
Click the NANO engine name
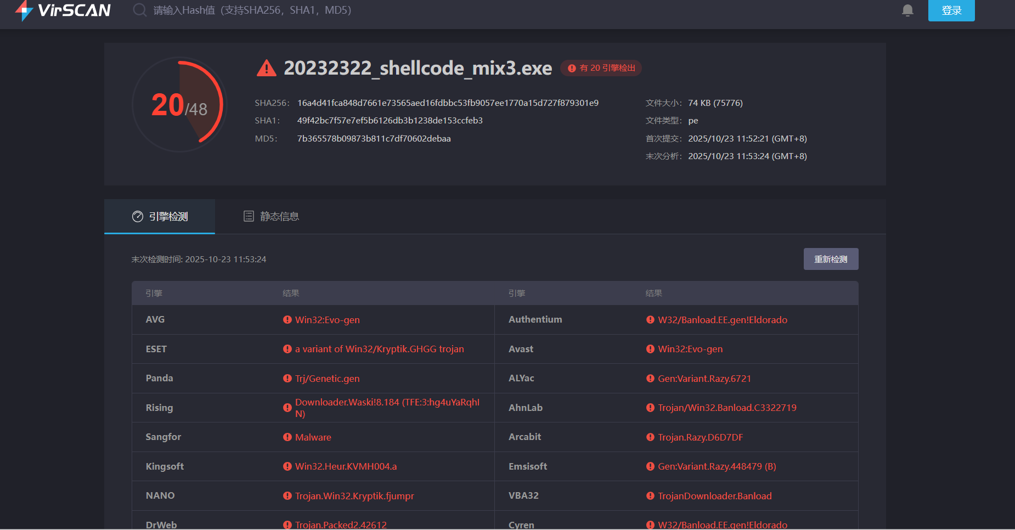coord(160,495)
